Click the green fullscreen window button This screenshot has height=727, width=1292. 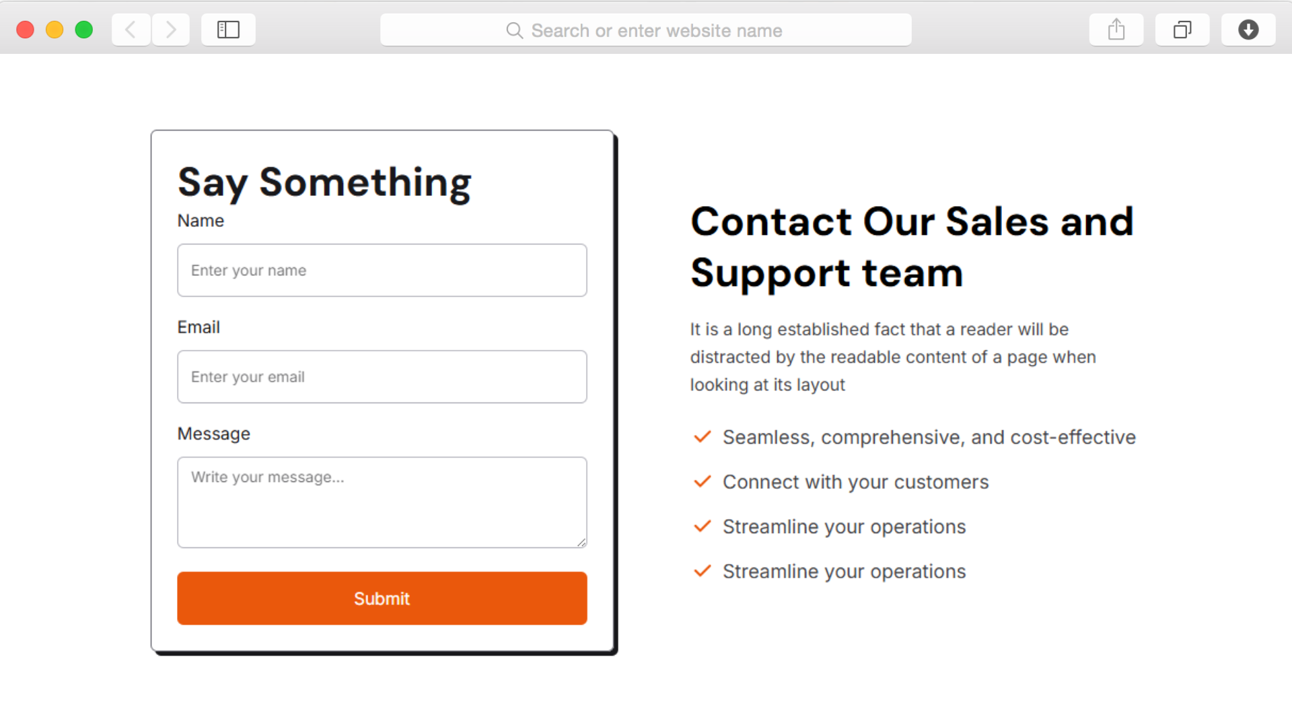tap(84, 30)
